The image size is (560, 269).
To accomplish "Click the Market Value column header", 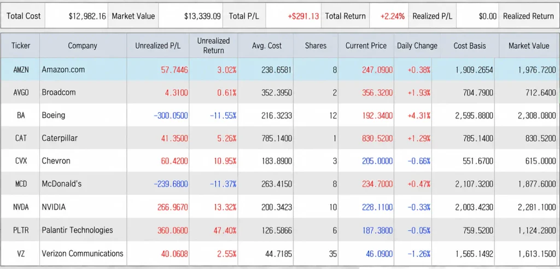I will pyautogui.click(x=529, y=46).
